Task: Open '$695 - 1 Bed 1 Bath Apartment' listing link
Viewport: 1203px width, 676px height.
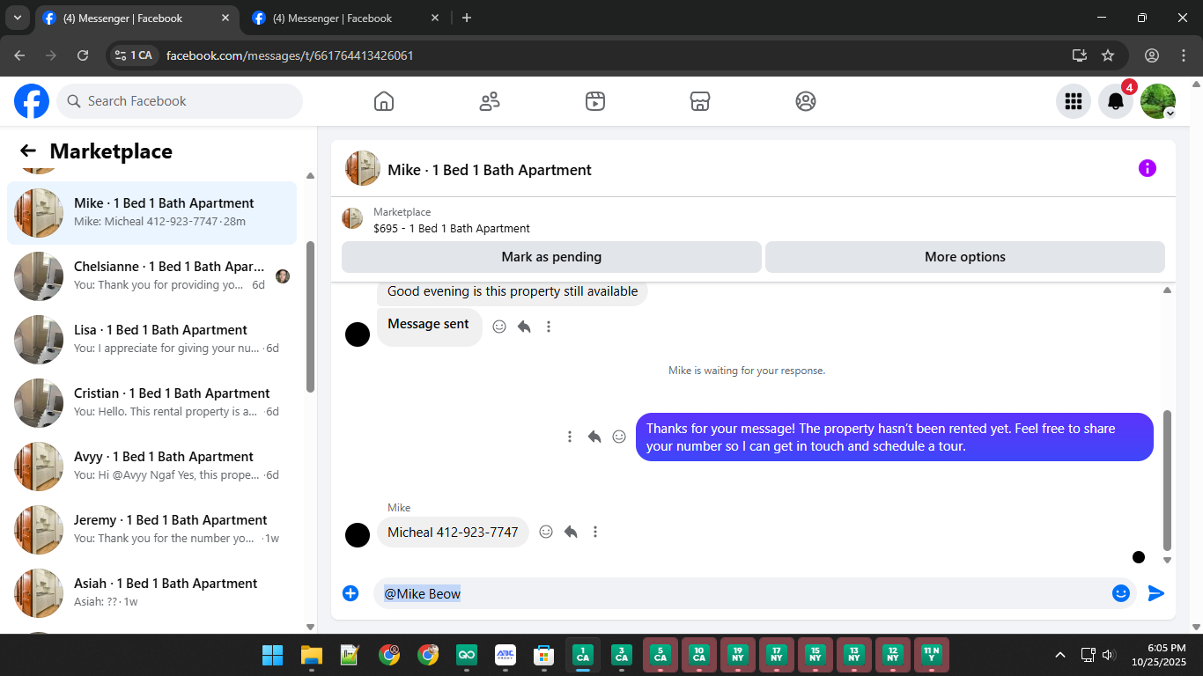Action: pyautogui.click(x=452, y=228)
